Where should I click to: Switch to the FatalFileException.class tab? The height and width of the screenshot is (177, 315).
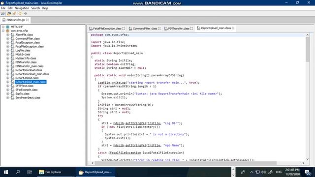pos(107,29)
